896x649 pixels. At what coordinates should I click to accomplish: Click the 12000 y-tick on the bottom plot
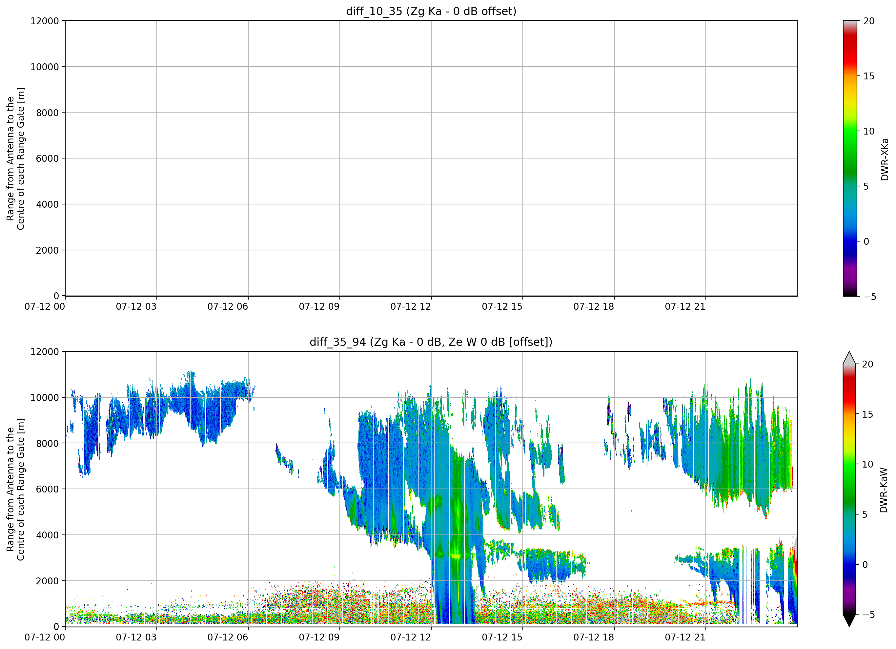click(x=45, y=351)
